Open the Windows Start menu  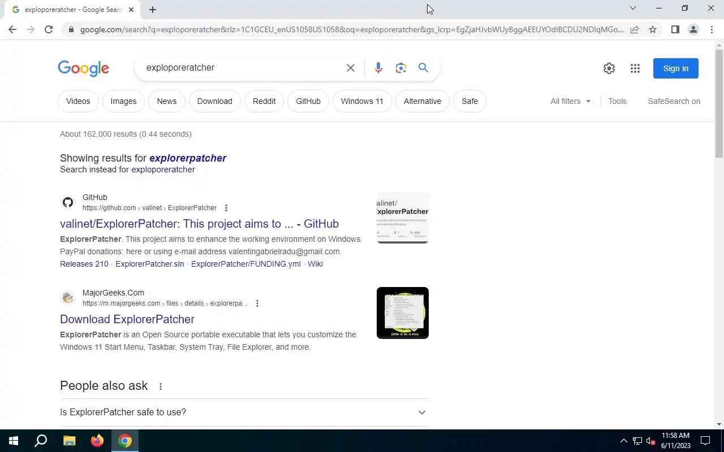coord(14,441)
